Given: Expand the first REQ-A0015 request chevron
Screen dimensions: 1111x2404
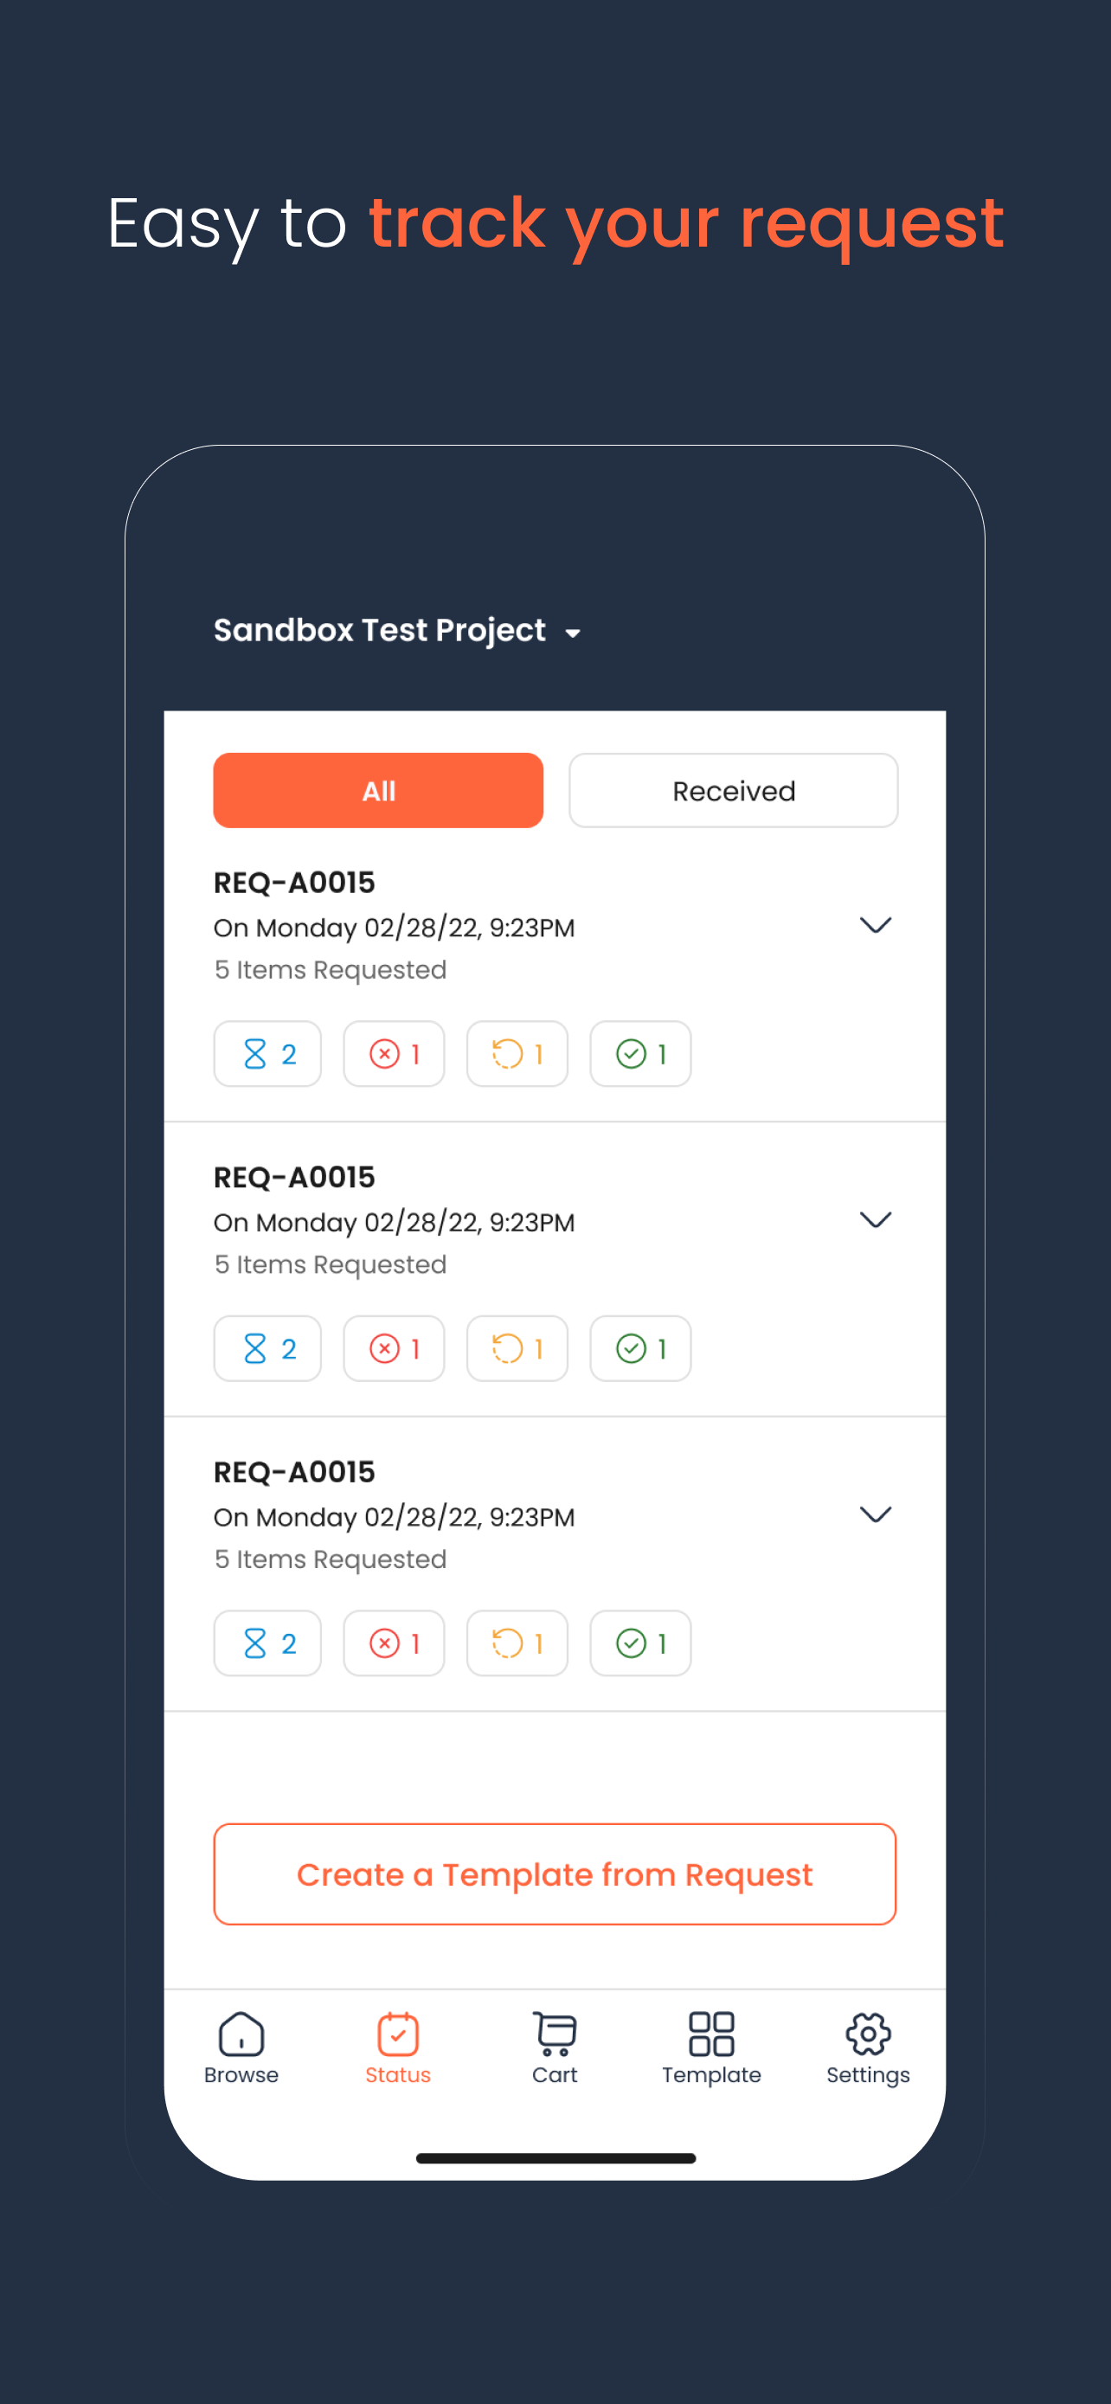Looking at the screenshot, I should tap(875, 925).
